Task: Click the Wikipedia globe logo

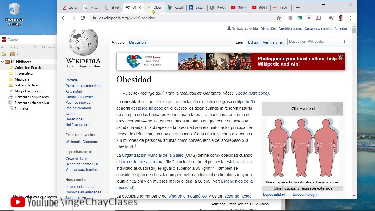Action: tap(83, 42)
